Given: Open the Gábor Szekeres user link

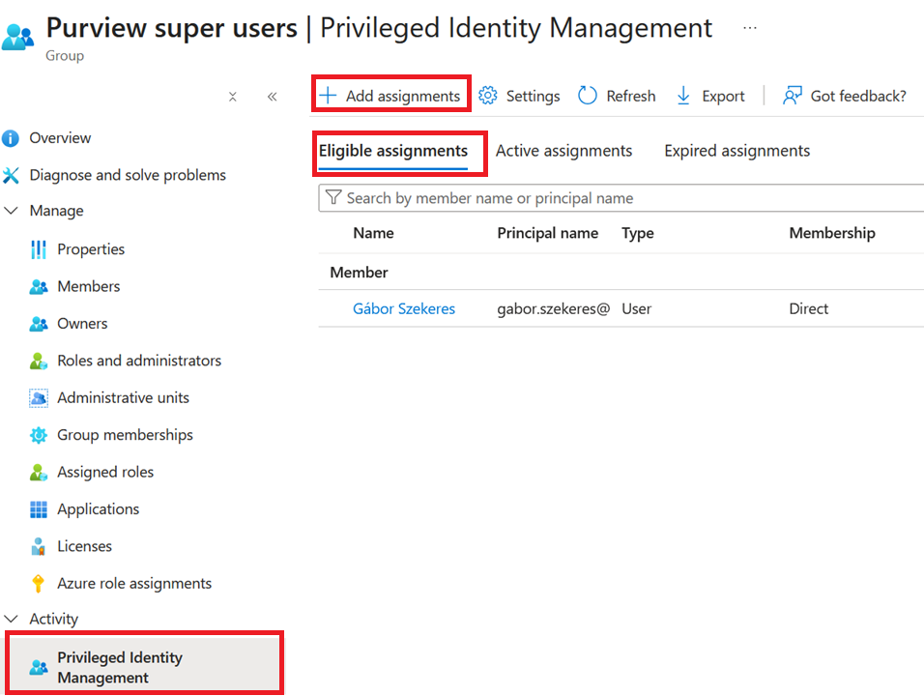Looking at the screenshot, I should click(x=404, y=308).
